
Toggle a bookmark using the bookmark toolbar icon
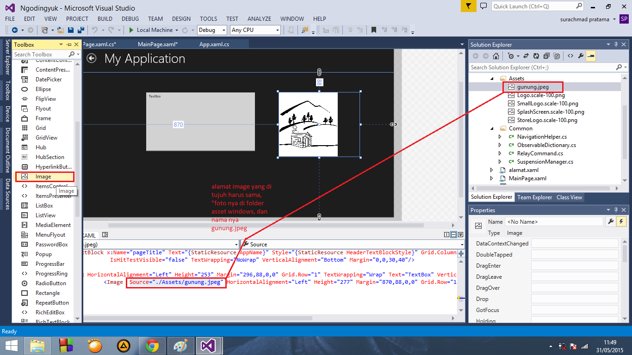tap(374, 30)
